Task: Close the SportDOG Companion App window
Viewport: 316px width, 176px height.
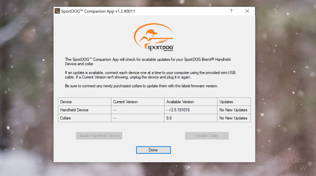Action: point(247,11)
